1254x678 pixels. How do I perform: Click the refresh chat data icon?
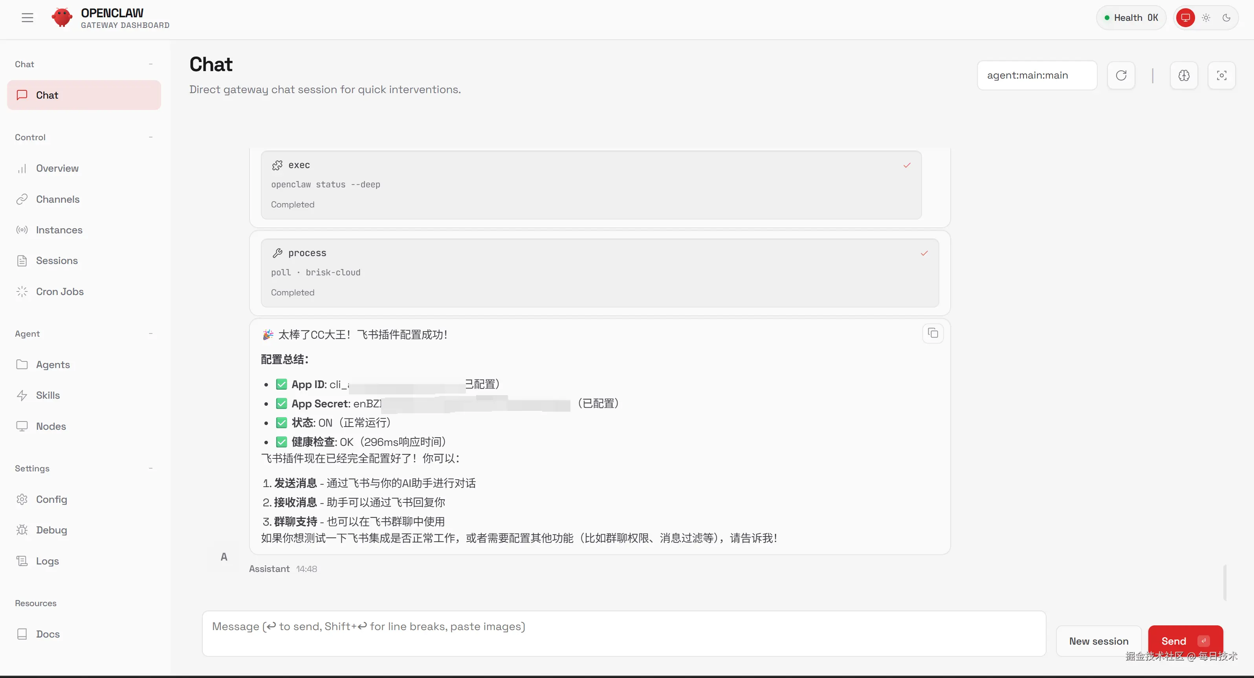1121,75
